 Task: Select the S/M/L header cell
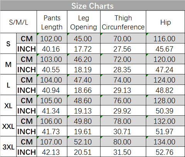pos(18,22)
